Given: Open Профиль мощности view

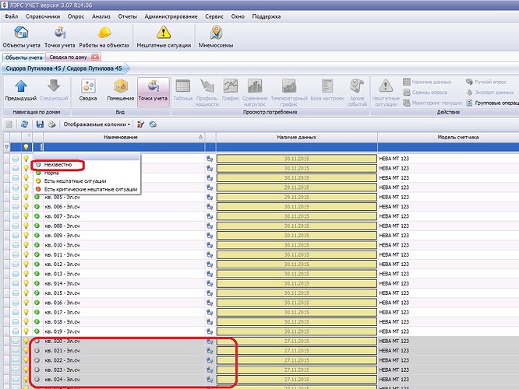Looking at the screenshot, I should 207,93.
